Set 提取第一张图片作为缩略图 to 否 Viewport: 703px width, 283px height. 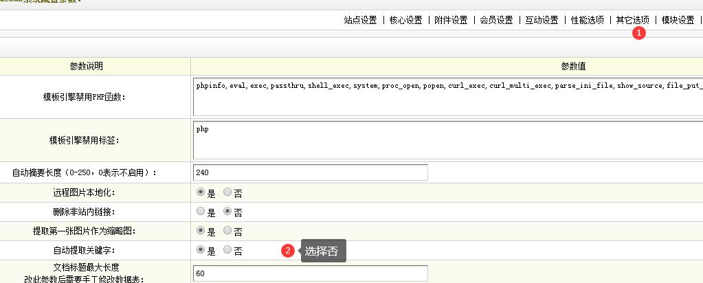pos(228,231)
